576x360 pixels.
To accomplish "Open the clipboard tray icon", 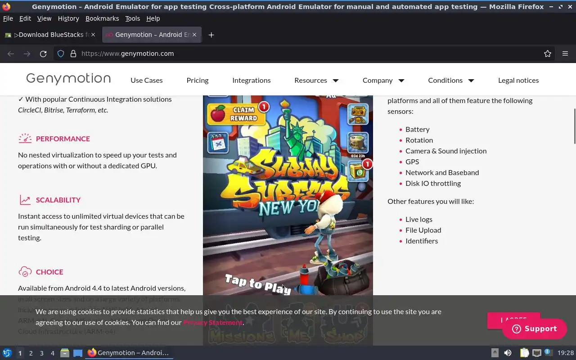I will click(524, 353).
